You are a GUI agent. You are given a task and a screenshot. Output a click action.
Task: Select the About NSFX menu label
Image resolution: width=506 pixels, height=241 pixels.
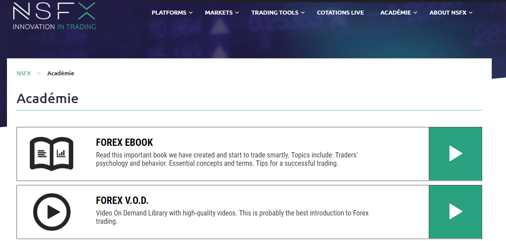click(x=448, y=13)
